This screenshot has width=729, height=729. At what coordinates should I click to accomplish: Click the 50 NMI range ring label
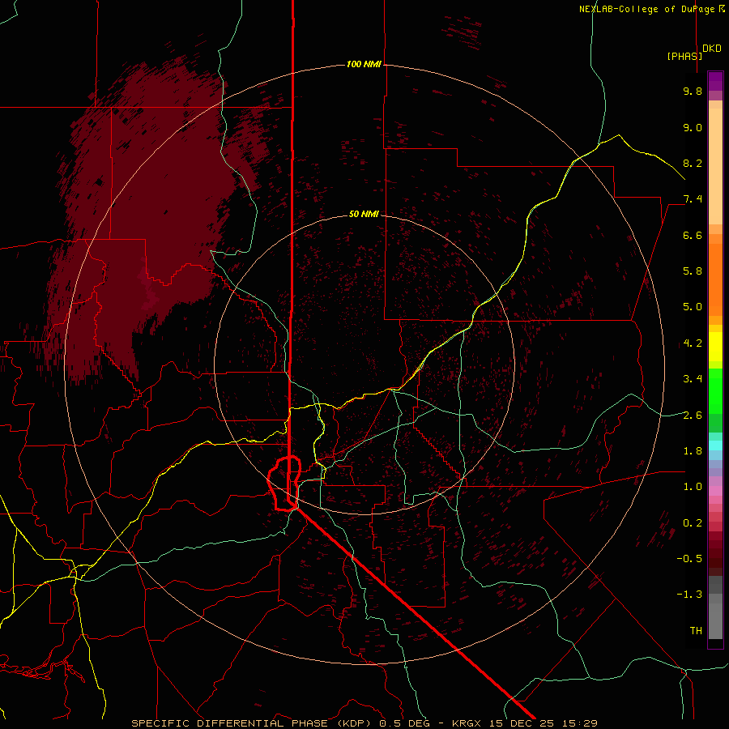(x=364, y=214)
